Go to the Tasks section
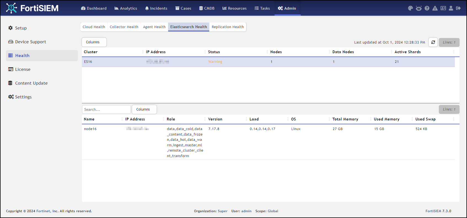The image size is (467, 218). pyautogui.click(x=262, y=8)
